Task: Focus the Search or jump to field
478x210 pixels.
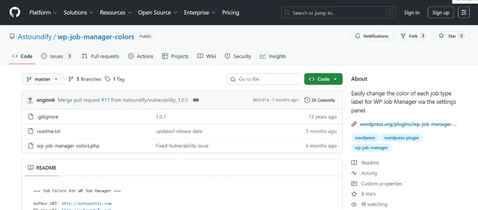Action: 338,13
